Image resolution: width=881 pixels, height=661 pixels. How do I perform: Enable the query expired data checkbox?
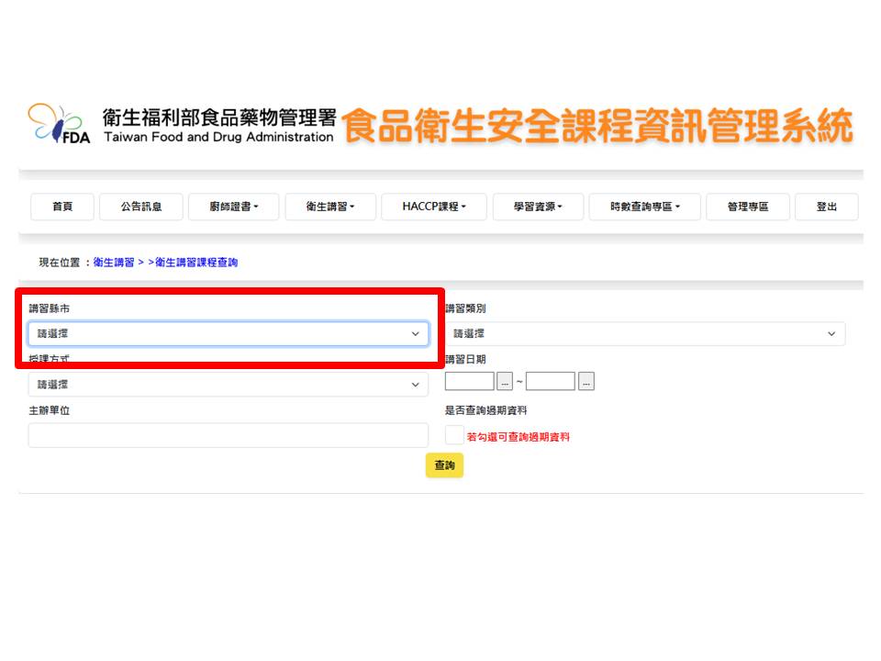coord(454,435)
